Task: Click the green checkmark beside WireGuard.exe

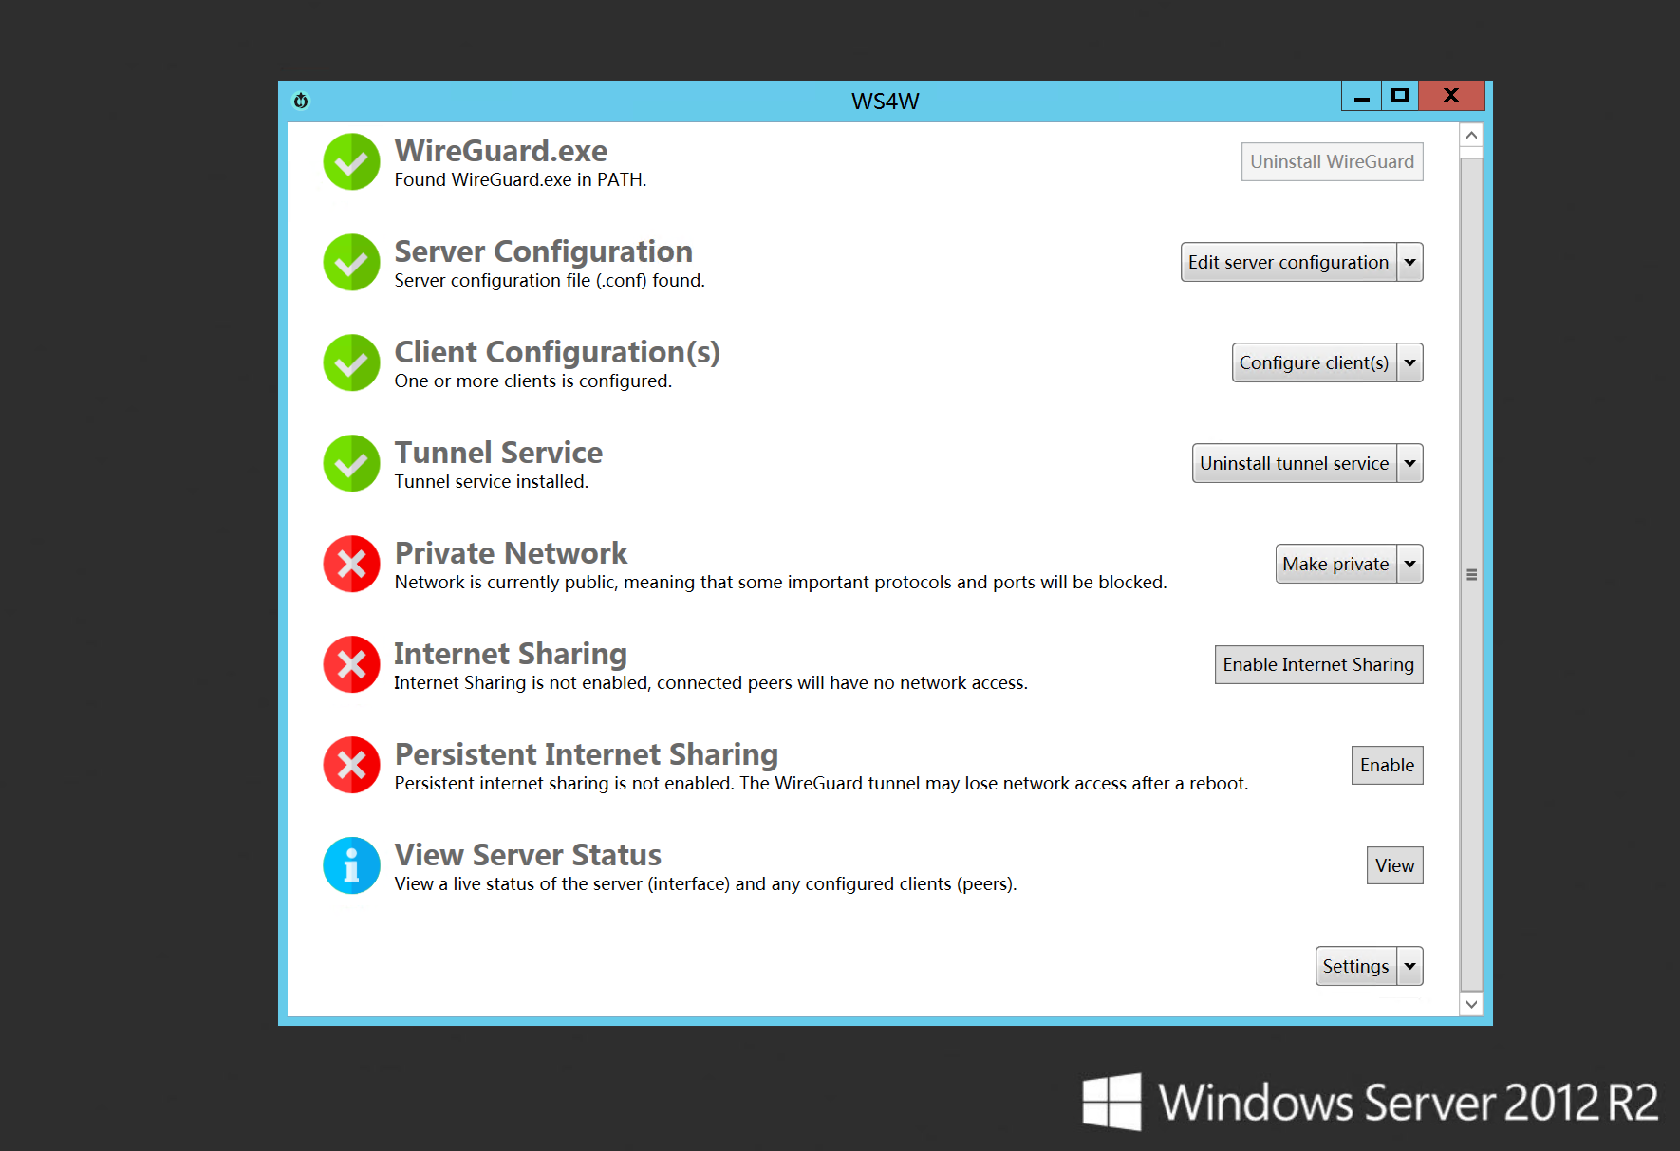Action: coord(351,162)
